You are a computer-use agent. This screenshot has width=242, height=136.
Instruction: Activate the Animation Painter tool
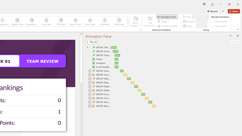pos(168,26)
